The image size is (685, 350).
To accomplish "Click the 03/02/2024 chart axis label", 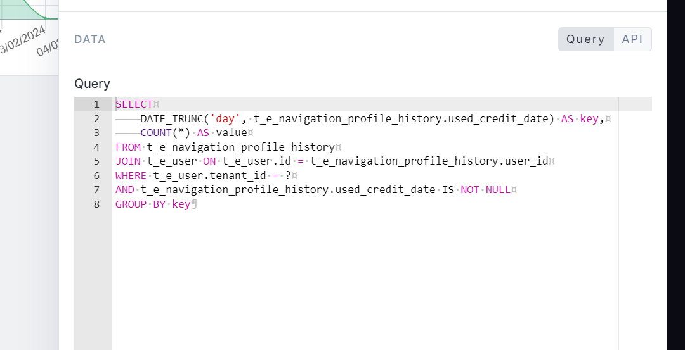I will tap(23, 39).
